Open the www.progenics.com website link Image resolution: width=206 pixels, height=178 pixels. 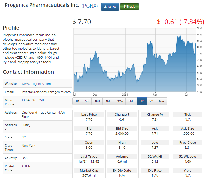point(36,84)
